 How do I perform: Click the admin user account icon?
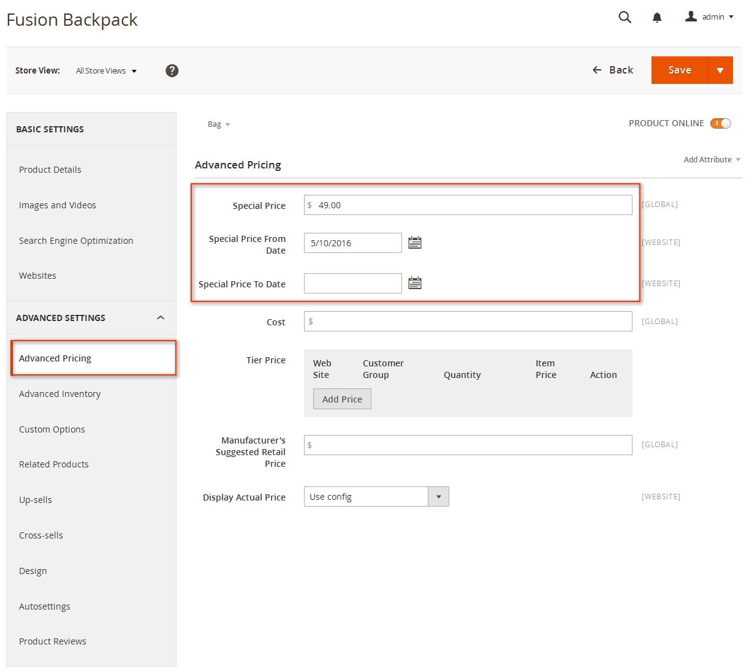(x=691, y=17)
